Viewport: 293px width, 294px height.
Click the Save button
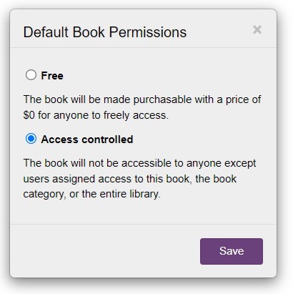232,251
